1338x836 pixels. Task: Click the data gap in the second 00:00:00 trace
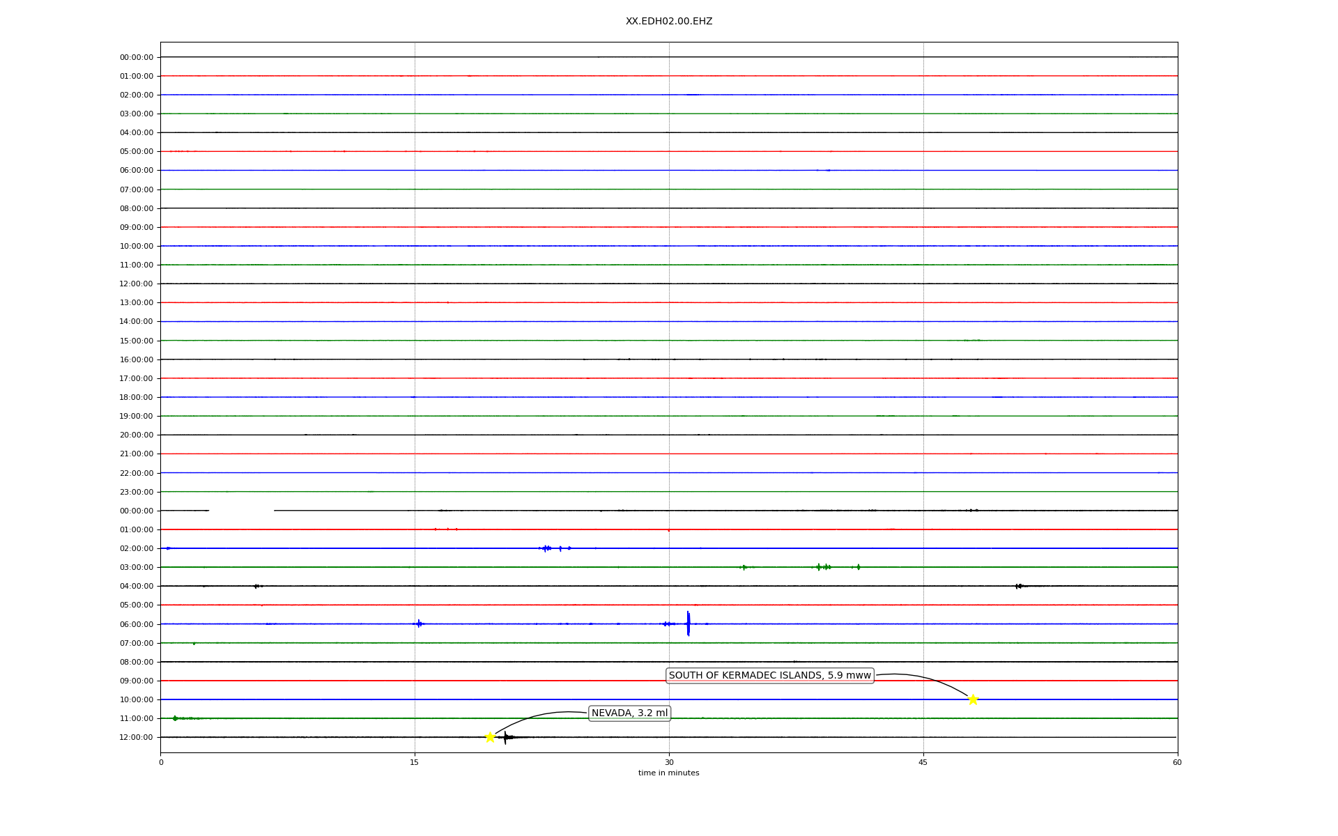point(241,511)
